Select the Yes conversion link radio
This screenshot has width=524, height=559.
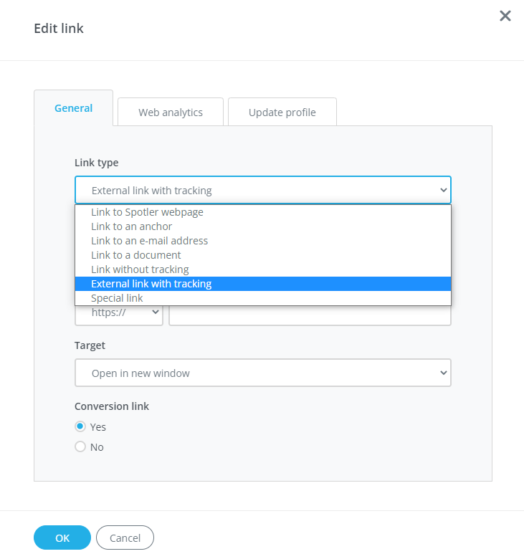(80, 426)
